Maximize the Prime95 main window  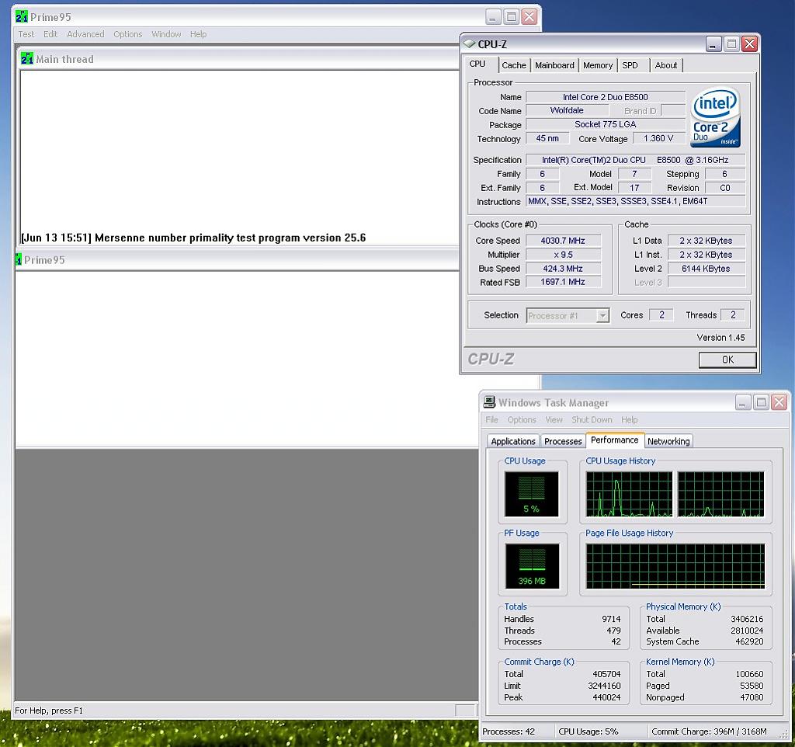[511, 17]
